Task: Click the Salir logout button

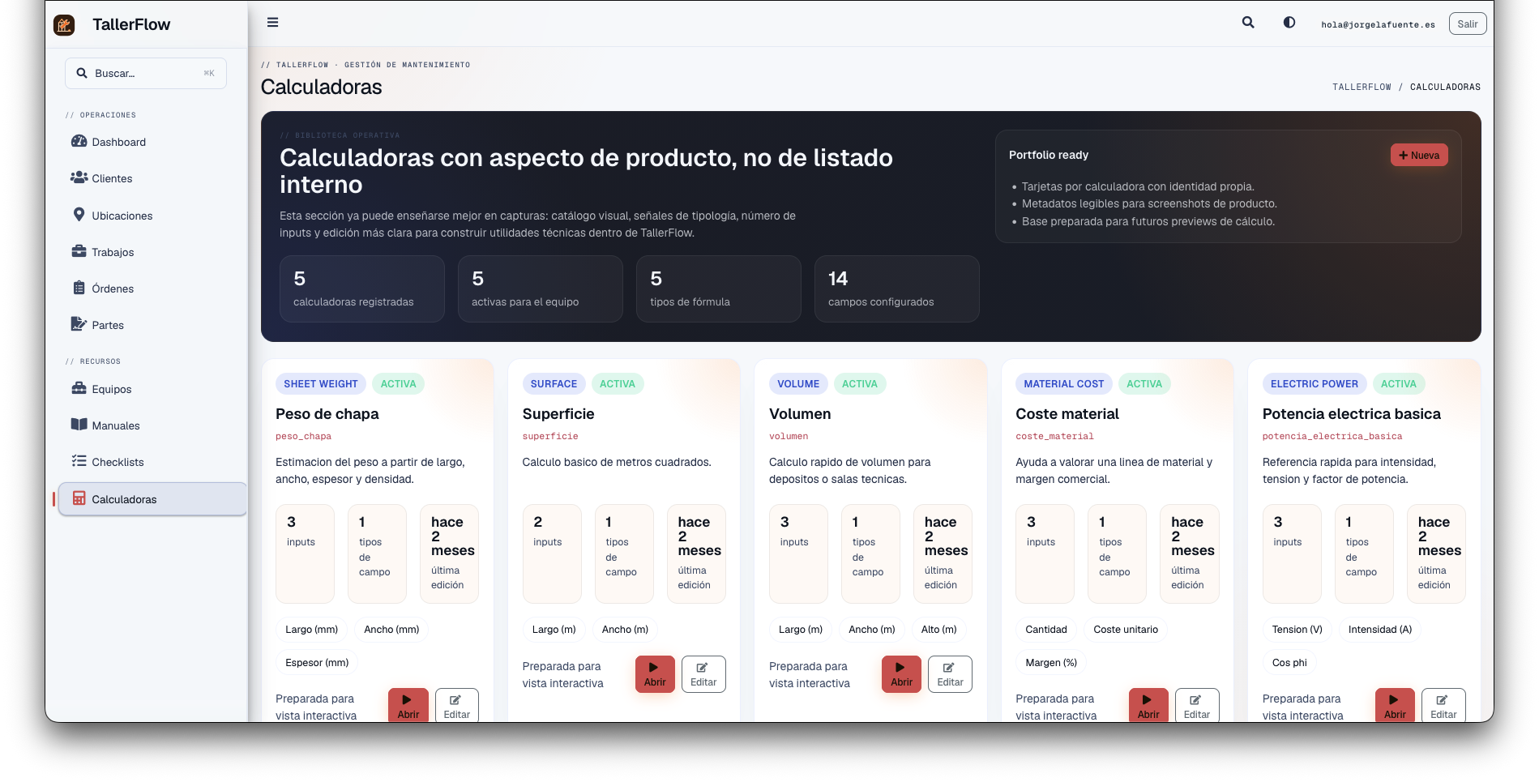Action: click(x=1467, y=24)
